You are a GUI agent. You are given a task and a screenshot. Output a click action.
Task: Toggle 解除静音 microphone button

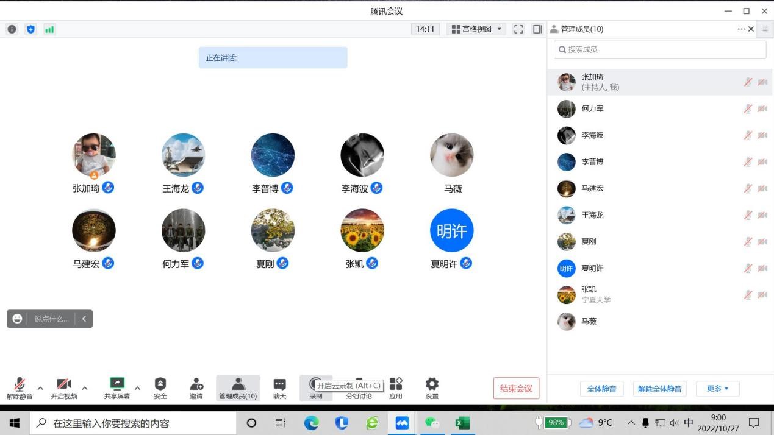pyautogui.click(x=20, y=384)
